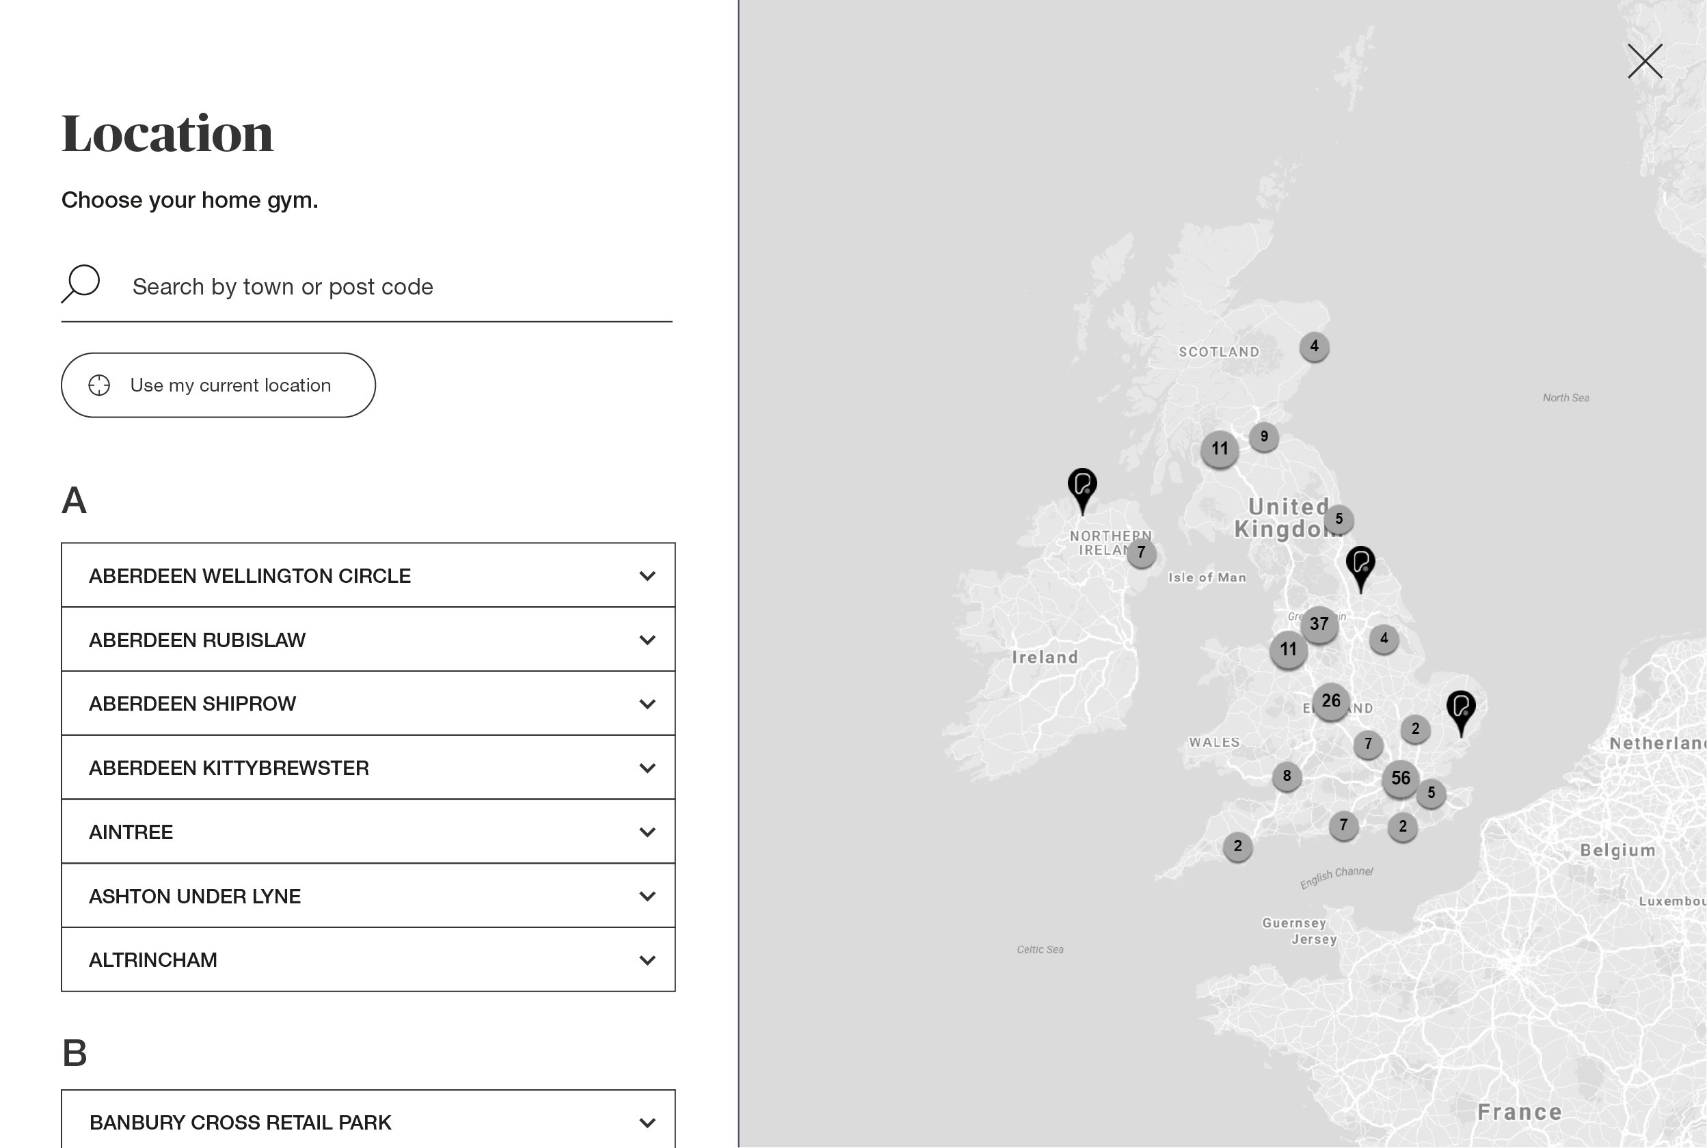Click the gym pin near Northern Ireland
The height and width of the screenshot is (1148, 1707).
point(1081,486)
